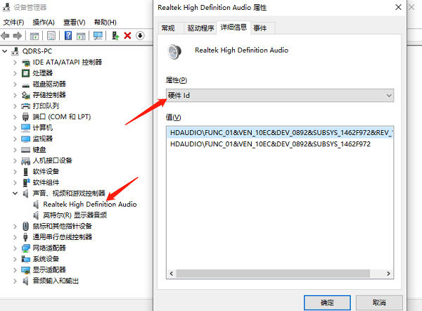Click the update driver toolbar icon
The image size is (422, 311).
(115, 36)
